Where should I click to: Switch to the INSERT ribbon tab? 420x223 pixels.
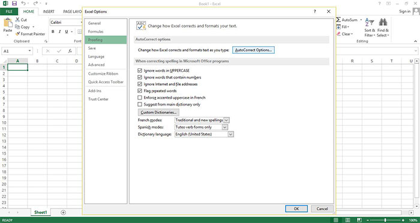point(49,11)
